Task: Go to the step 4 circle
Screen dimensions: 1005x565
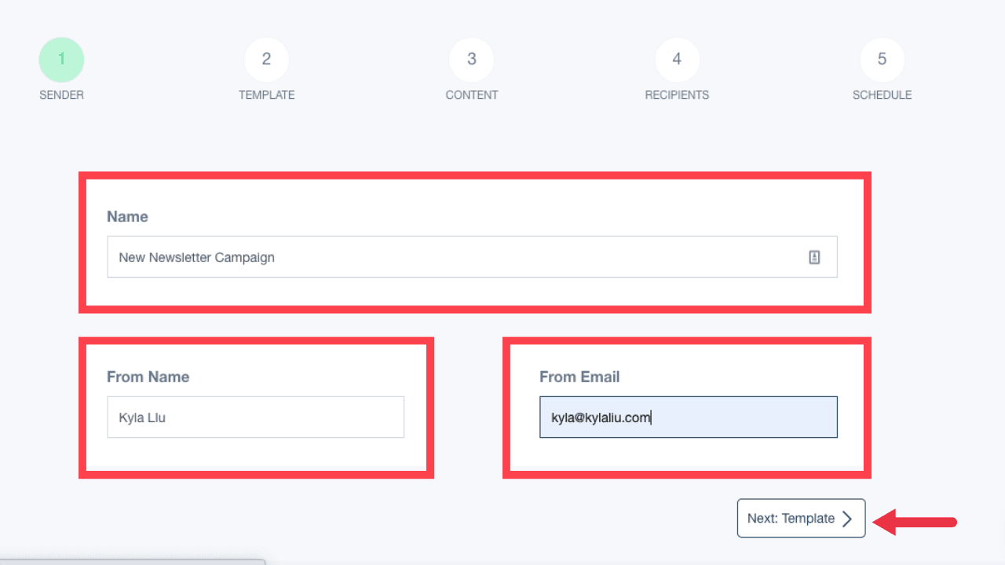Action: pyautogui.click(x=677, y=60)
